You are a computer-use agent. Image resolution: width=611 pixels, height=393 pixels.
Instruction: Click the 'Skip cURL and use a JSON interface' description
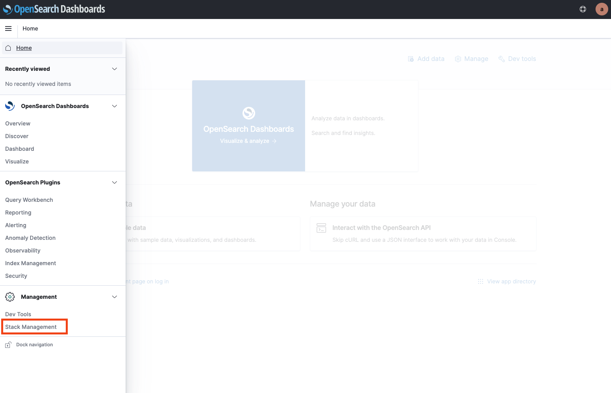(x=424, y=240)
